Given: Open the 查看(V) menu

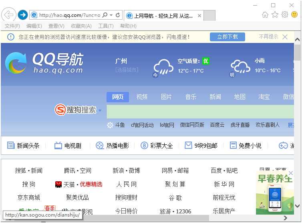Looking at the screenshot, I should pos(56,26).
